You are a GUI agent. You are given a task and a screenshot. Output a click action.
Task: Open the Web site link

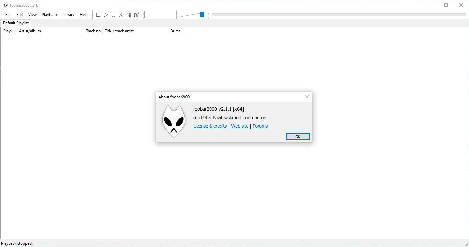tap(239, 126)
